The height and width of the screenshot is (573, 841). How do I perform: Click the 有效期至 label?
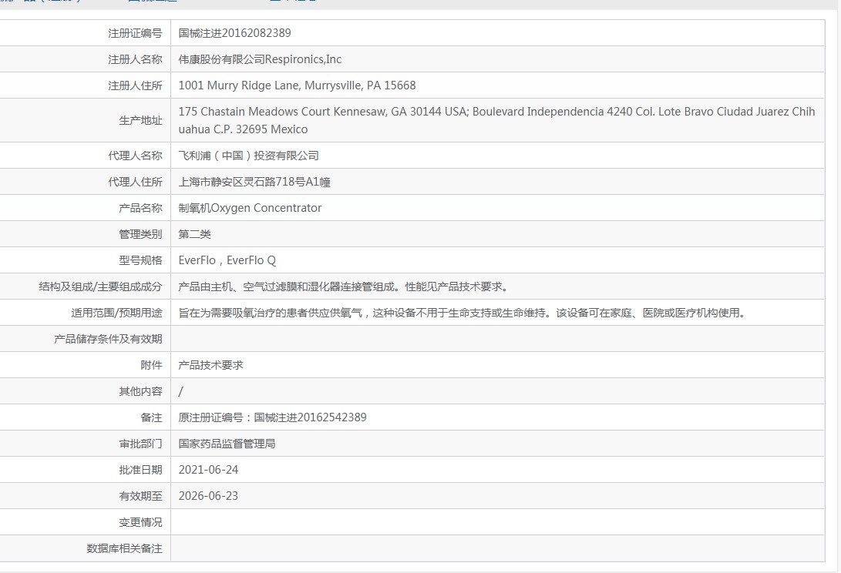click(x=140, y=496)
